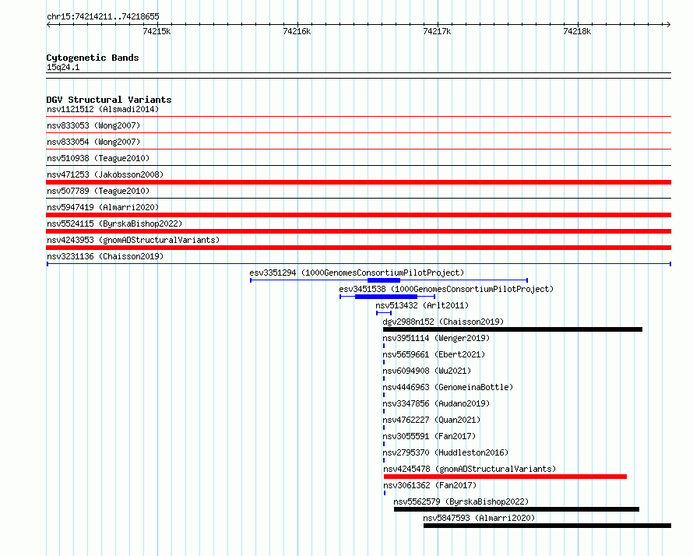Open the nsv3231136 (Chaisson2019) label
Screen dimensions: 693x556
coord(105,256)
